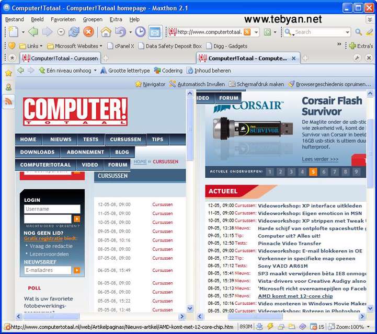Open the search box dropdown arrow
Viewport: 377px width, 334px height.
347,32
